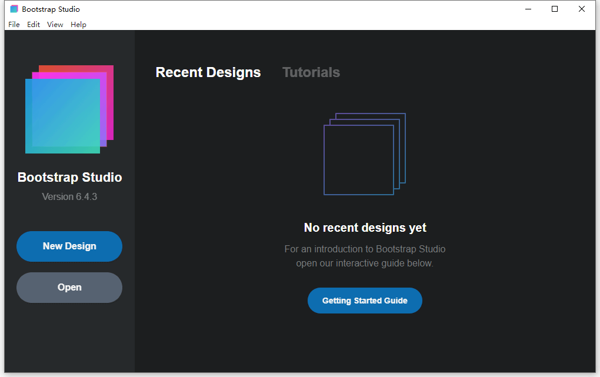Open the Edit menu
The image size is (600, 377).
pos(34,25)
